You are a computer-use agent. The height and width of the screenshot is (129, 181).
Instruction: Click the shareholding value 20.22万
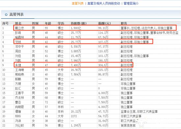pyautogui.click(x=76, y=112)
